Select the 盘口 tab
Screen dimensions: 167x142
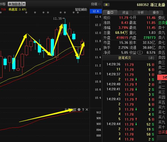110,12
